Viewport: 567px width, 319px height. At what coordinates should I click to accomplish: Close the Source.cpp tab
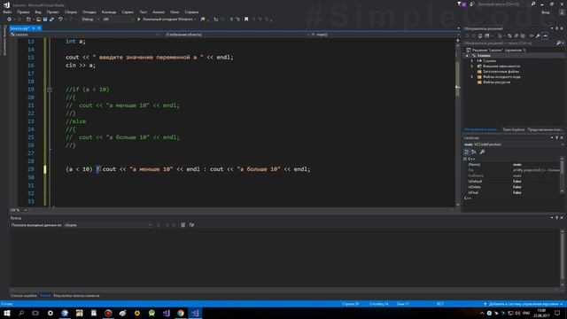click(x=39, y=28)
